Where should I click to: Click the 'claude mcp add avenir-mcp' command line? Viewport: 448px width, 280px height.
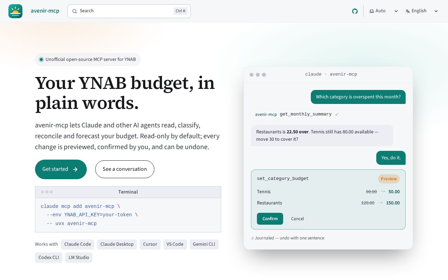tap(80, 206)
